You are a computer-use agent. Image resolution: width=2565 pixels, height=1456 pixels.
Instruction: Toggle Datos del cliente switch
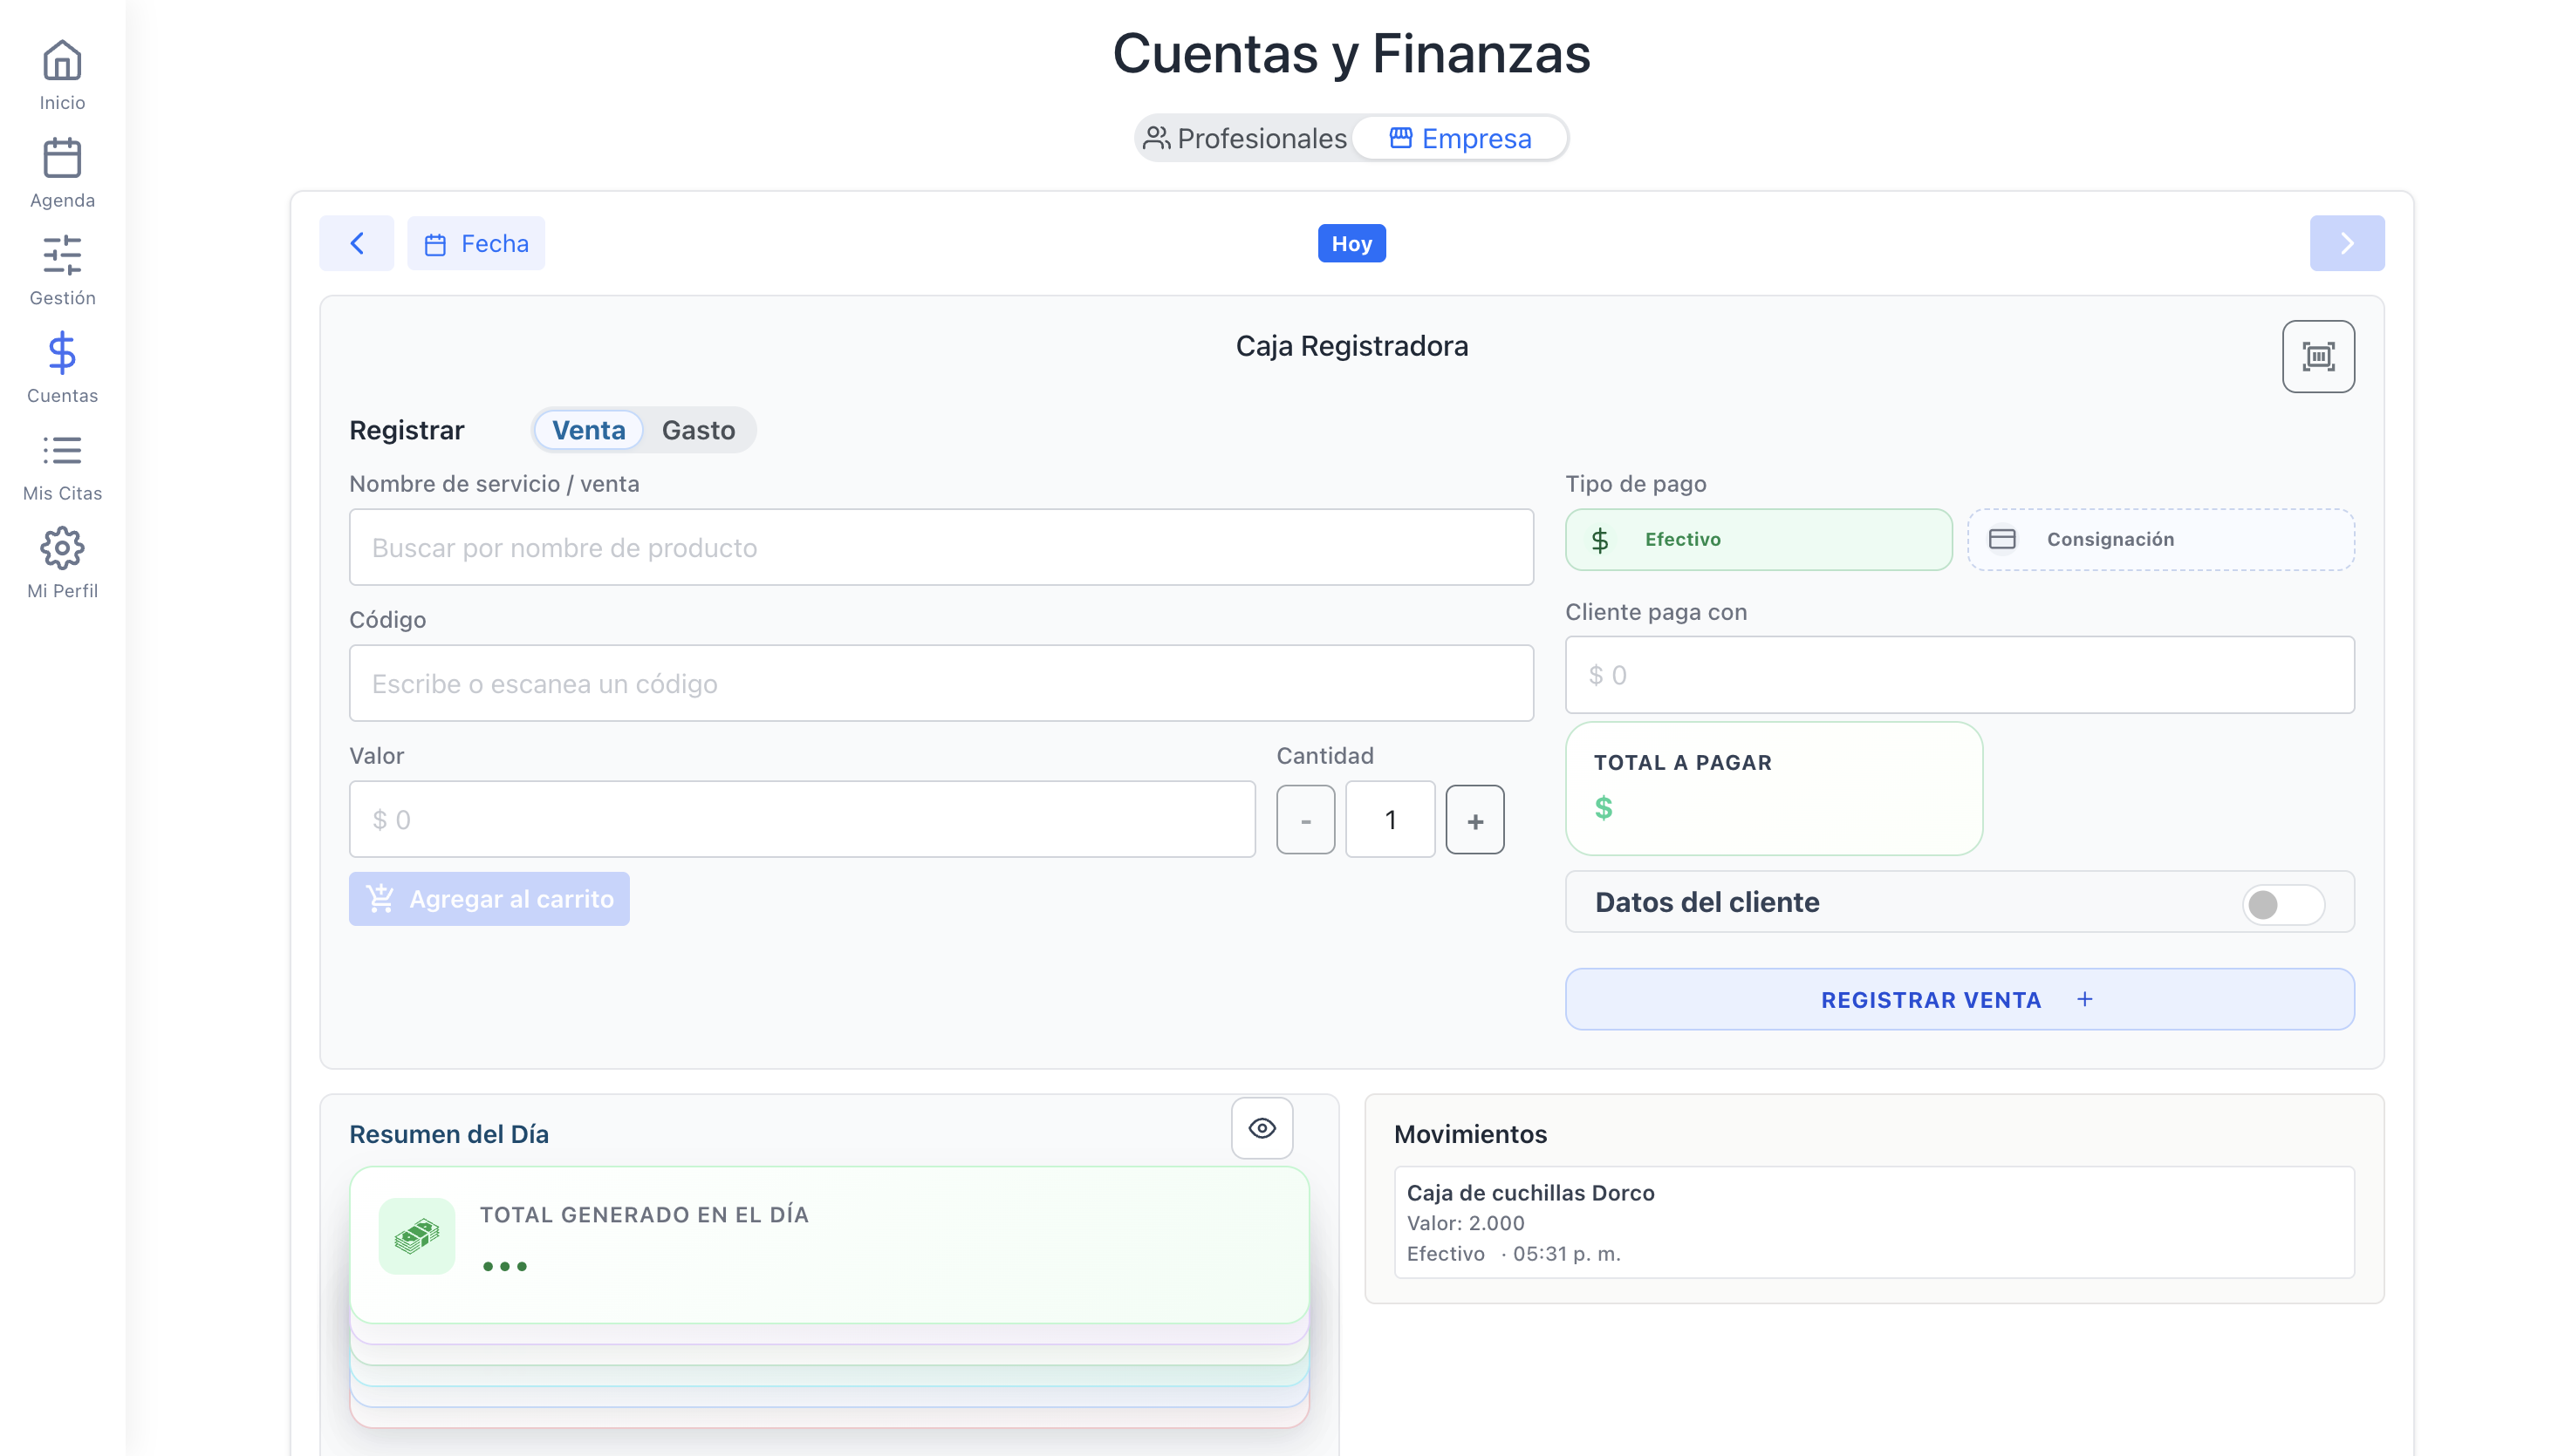click(2283, 904)
